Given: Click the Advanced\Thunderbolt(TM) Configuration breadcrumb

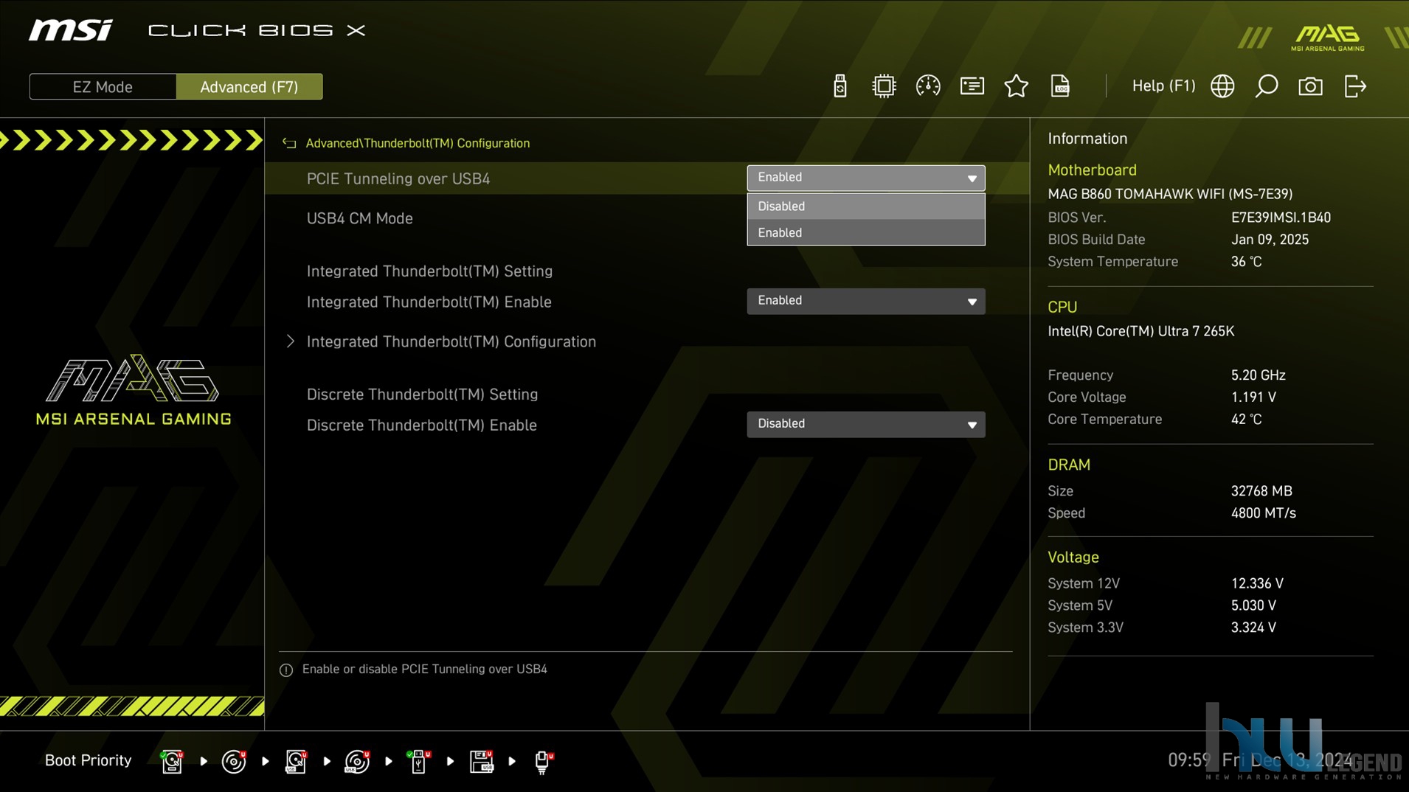Looking at the screenshot, I should click(x=418, y=143).
